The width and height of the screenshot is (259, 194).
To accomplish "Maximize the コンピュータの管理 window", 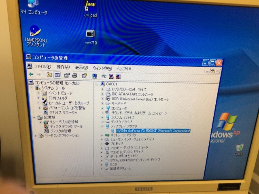I will click(212, 63).
